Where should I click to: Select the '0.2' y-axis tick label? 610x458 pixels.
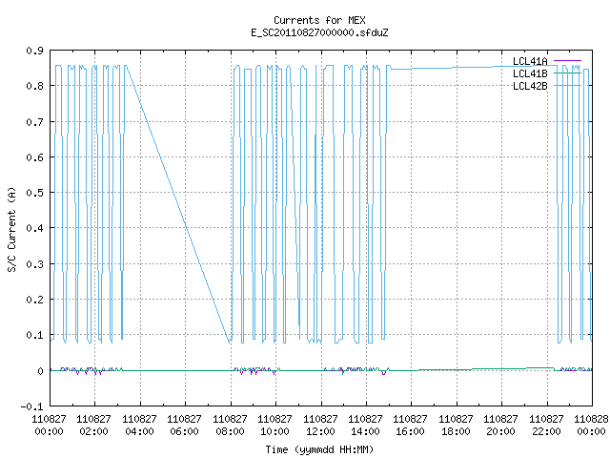pos(34,300)
